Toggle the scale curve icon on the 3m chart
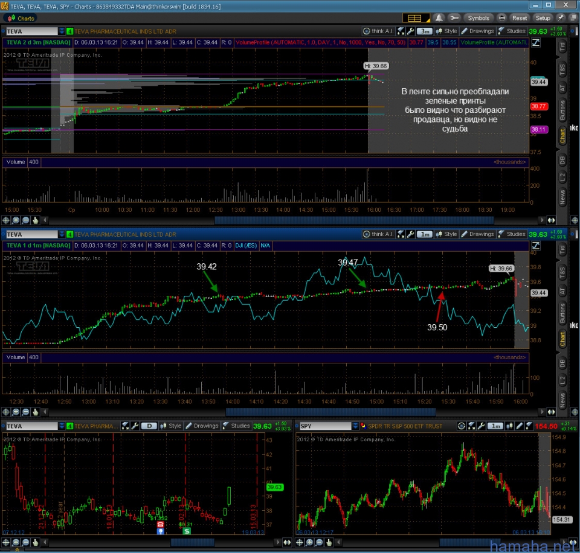Image resolution: width=580 pixels, height=553 pixels. click(x=536, y=42)
